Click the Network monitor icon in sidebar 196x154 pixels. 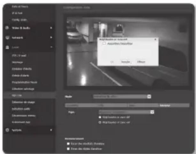(x=6, y=37)
